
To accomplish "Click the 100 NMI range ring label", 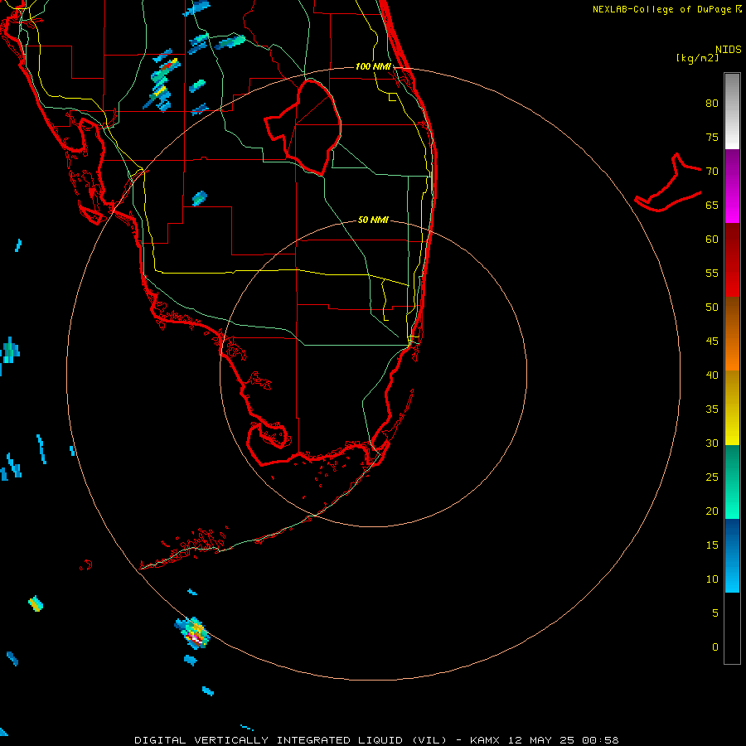I will pyautogui.click(x=373, y=66).
